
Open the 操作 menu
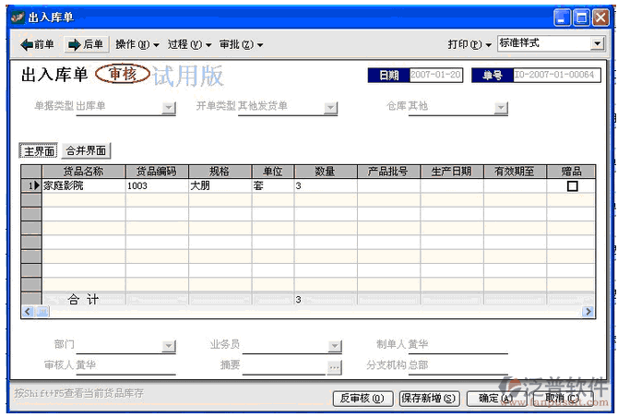pos(137,44)
